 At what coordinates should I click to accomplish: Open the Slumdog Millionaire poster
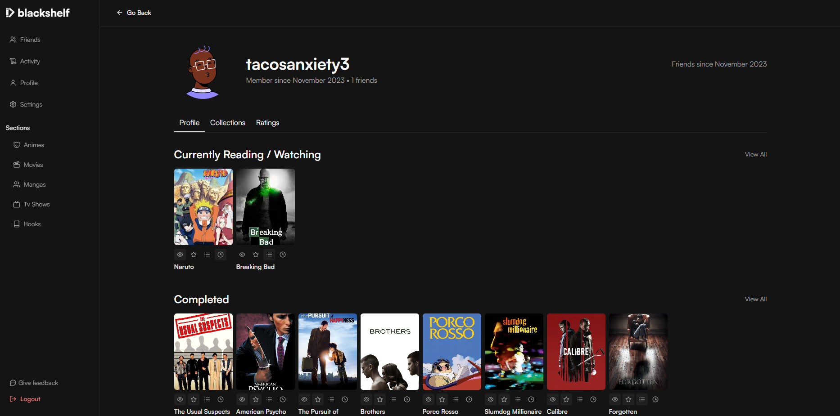[x=514, y=352]
